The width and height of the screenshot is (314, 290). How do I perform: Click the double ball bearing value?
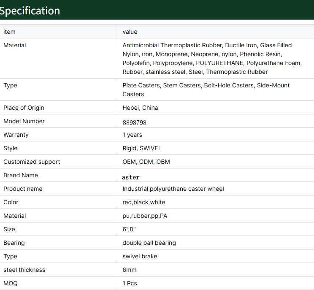pos(149,243)
